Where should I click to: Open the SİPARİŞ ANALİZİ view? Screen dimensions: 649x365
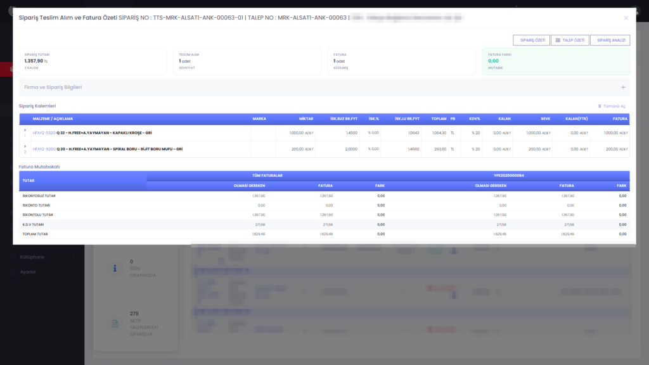point(610,40)
